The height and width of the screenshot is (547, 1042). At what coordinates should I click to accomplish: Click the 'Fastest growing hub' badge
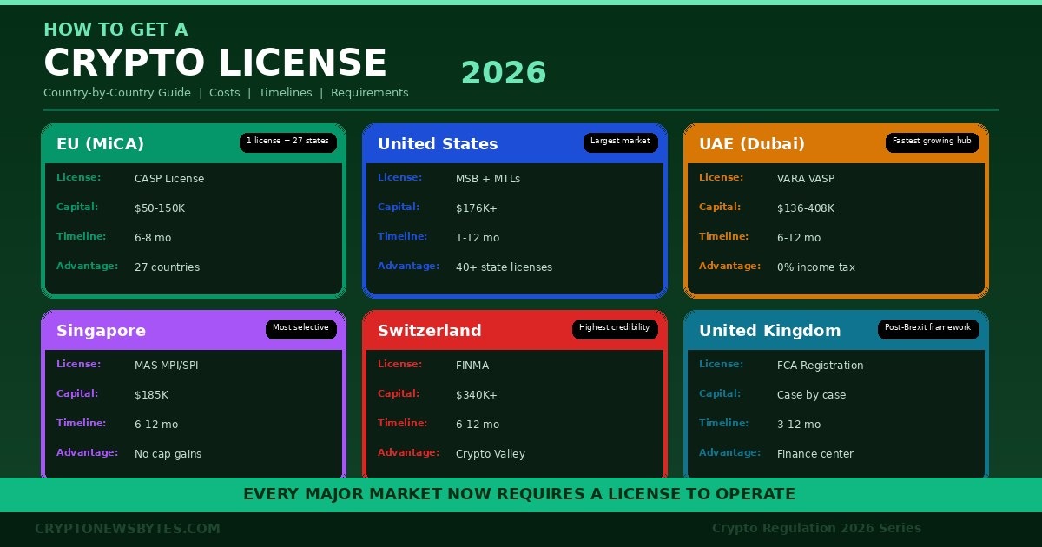click(x=933, y=142)
